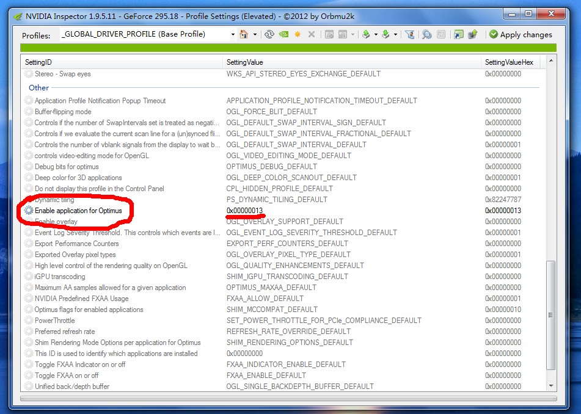The height and width of the screenshot is (414, 581).
Task: Sort by the SettingValue column header
Action: coord(351,62)
